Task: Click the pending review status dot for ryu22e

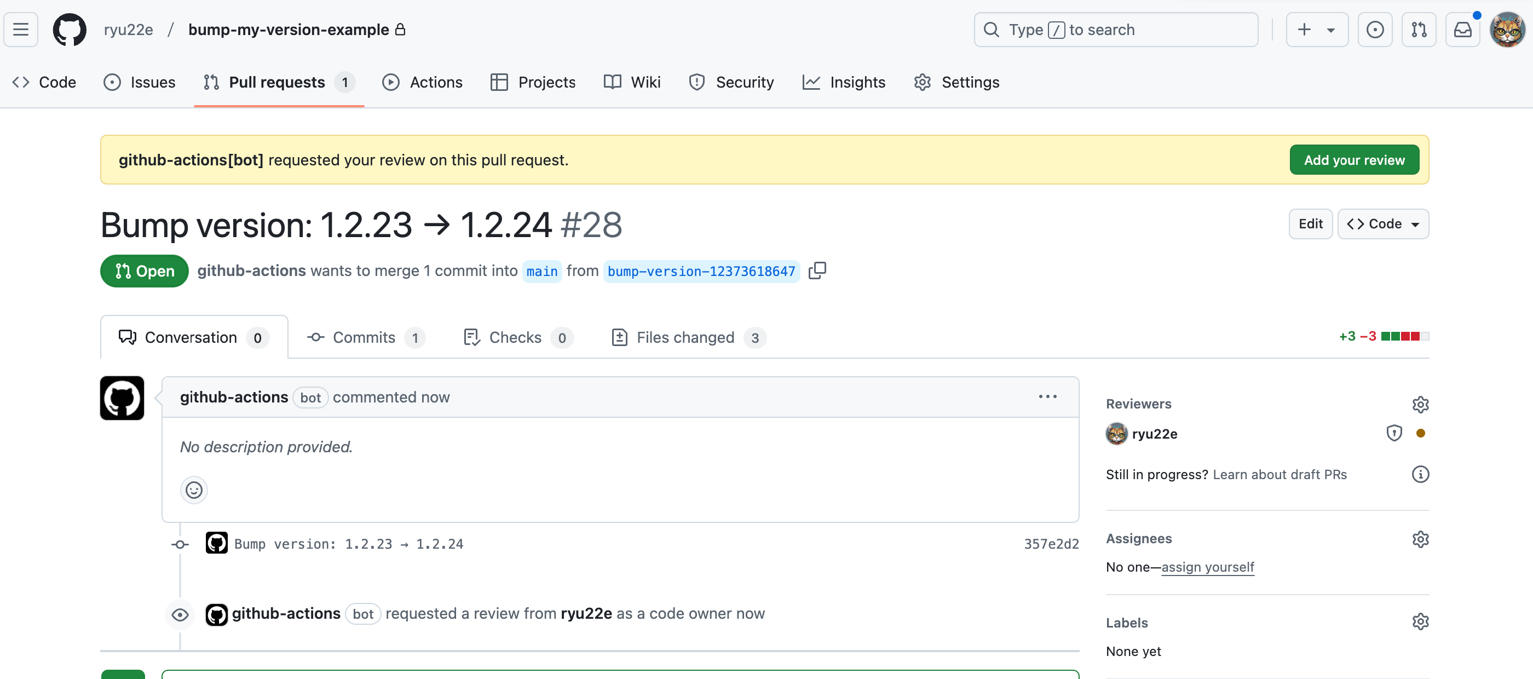Action: coord(1421,433)
